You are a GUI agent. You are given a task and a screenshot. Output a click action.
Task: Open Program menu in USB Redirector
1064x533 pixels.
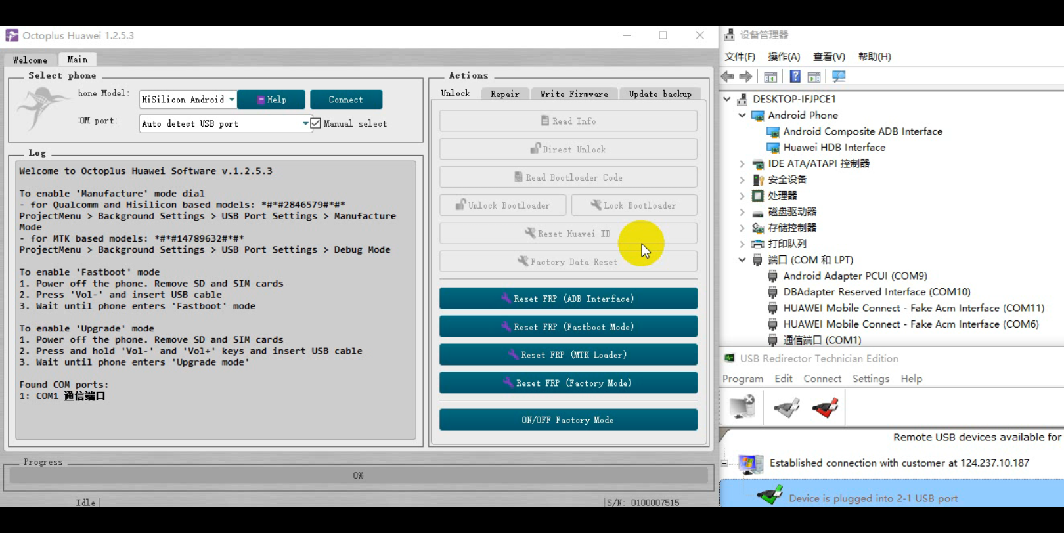[x=743, y=379]
